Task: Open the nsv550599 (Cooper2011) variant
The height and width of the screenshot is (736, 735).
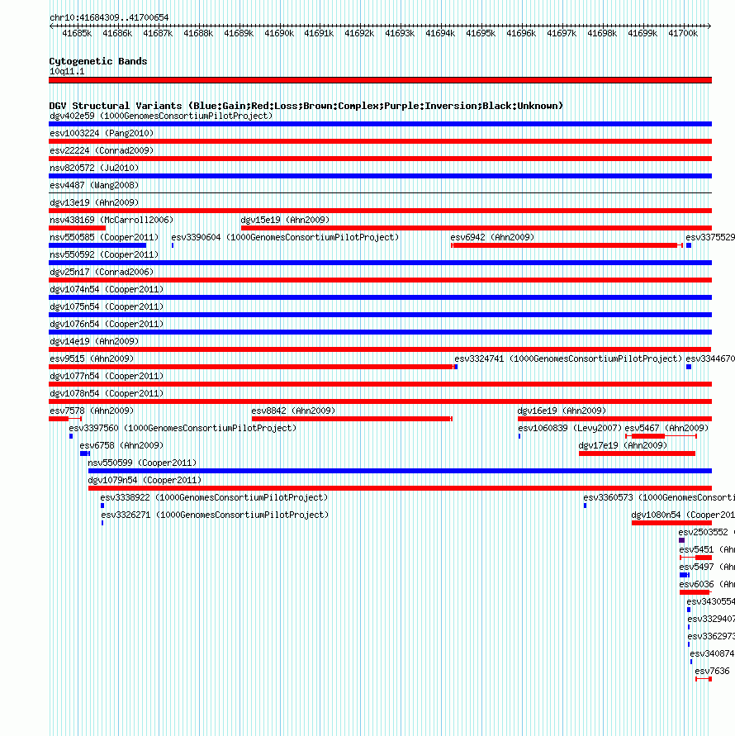Action: [x=142, y=463]
